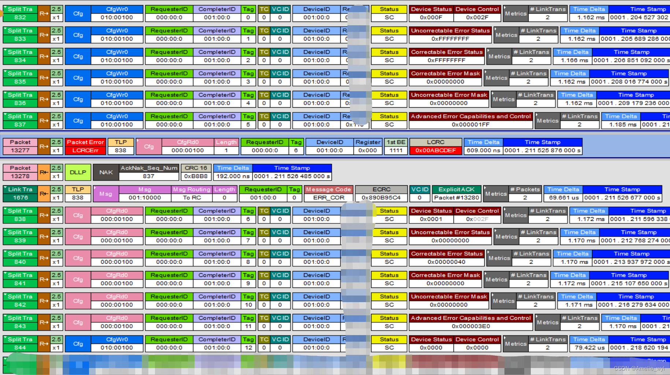
Task: Click the R→ direction arrow in Split Tra 842 row
Action: [x=44, y=301]
